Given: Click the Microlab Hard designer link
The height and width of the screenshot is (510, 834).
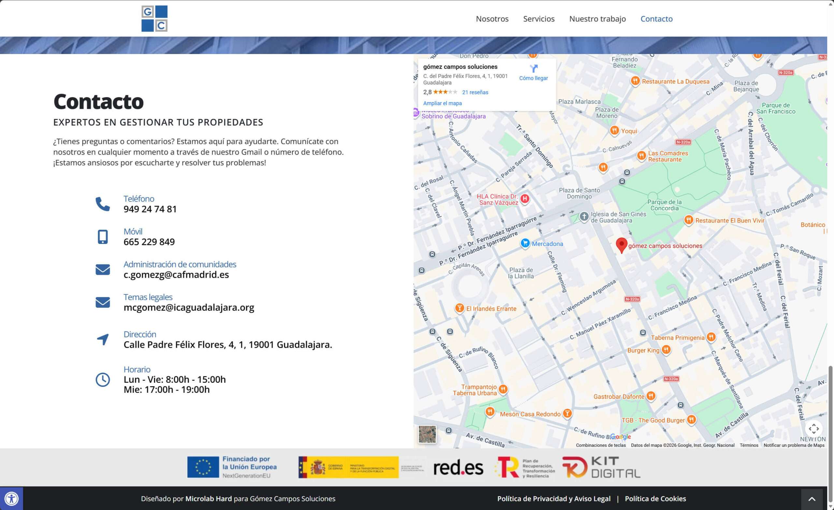Looking at the screenshot, I should (x=208, y=499).
